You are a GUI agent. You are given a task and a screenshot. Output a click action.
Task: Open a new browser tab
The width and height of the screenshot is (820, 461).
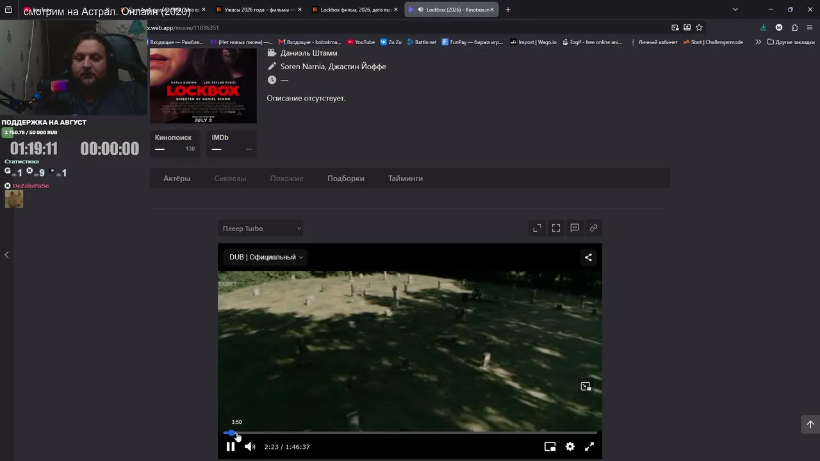click(x=508, y=10)
